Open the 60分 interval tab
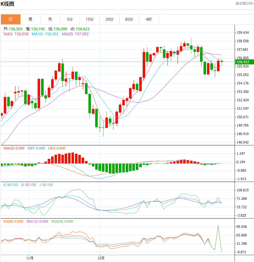 click(x=129, y=19)
